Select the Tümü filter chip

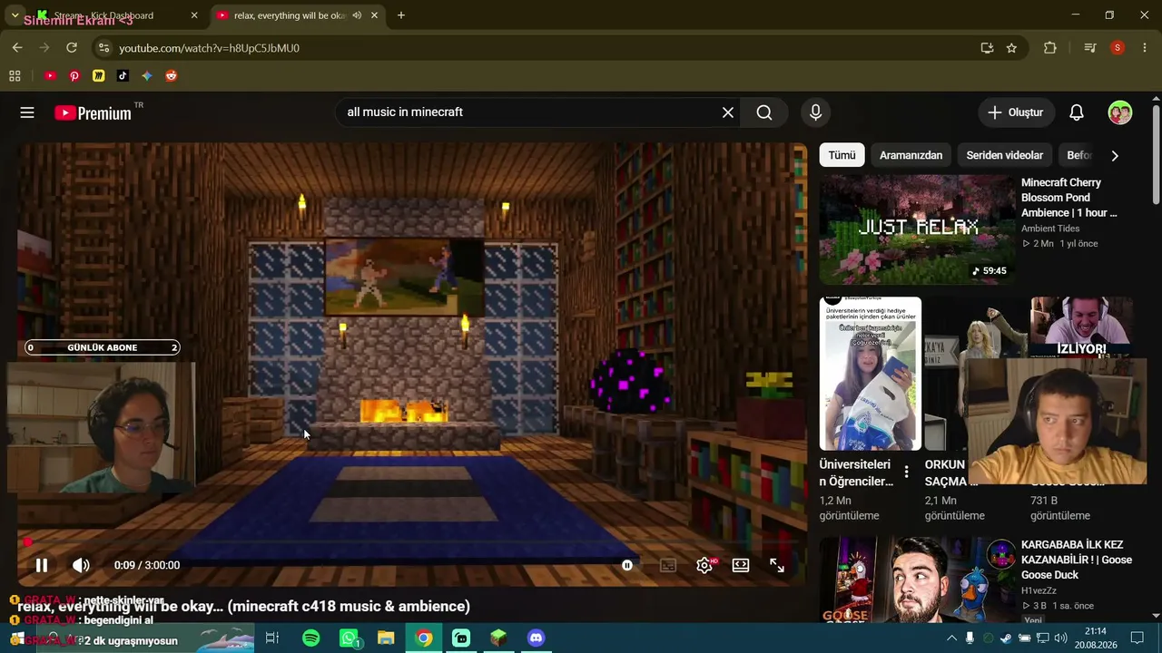coord(842,155)
